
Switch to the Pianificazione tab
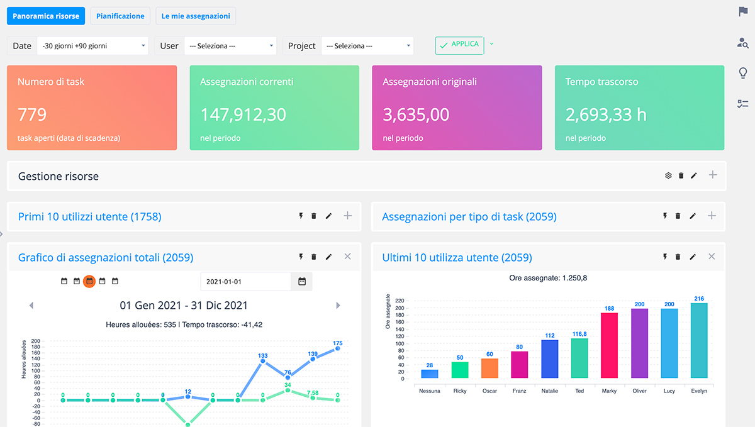pos(120,16)
